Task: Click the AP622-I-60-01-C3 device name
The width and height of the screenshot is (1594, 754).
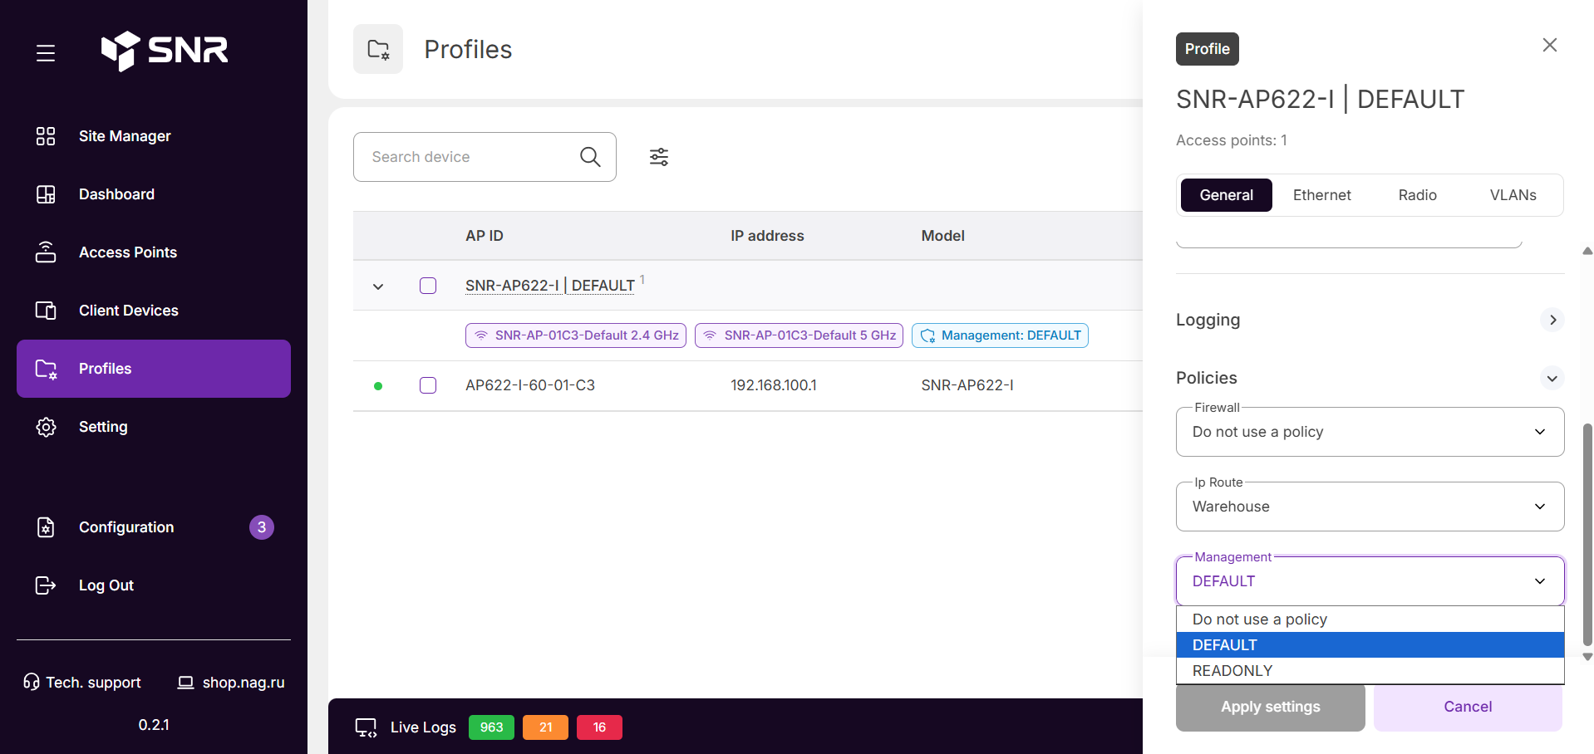Action: pos(530,385)
